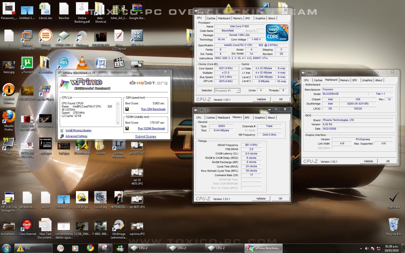This screenshot has width=405, height=253.
Task: Open the About tab in the CPU-Z processor window
Action: [272, 18]
